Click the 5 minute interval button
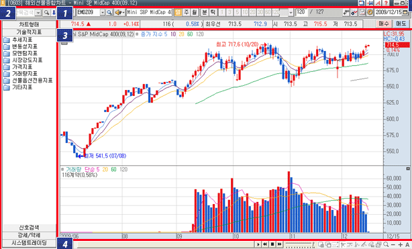Image resolution: width=412 pixels, height=249 pixels. coord(238,12)
